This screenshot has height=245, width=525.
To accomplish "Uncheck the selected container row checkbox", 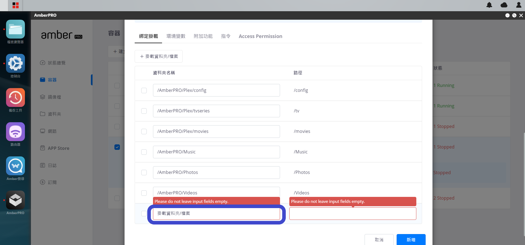I will 117,147.
